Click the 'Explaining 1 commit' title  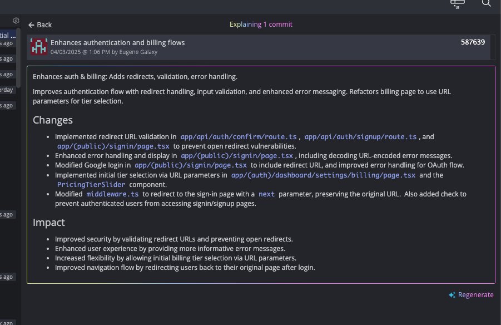point(261,24)
